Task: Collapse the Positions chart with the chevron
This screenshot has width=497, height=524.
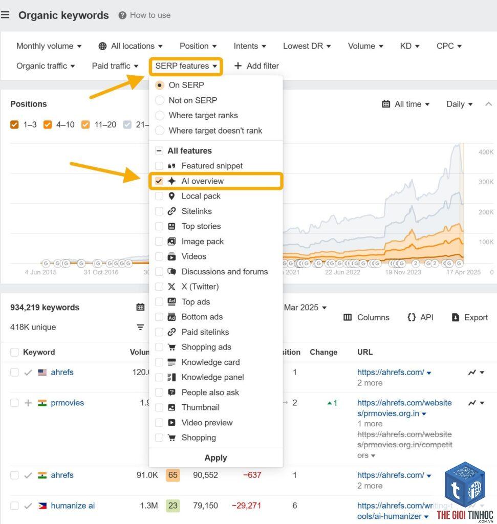Action: click(488, 104)
